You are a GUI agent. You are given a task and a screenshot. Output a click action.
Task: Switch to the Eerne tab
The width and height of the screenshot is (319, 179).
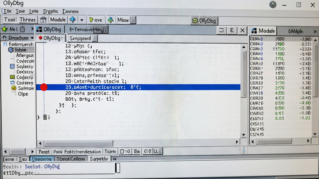tap(8, 159)
